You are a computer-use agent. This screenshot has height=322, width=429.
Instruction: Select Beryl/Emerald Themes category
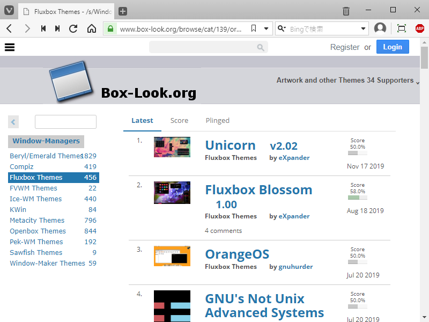pos(53,156)
